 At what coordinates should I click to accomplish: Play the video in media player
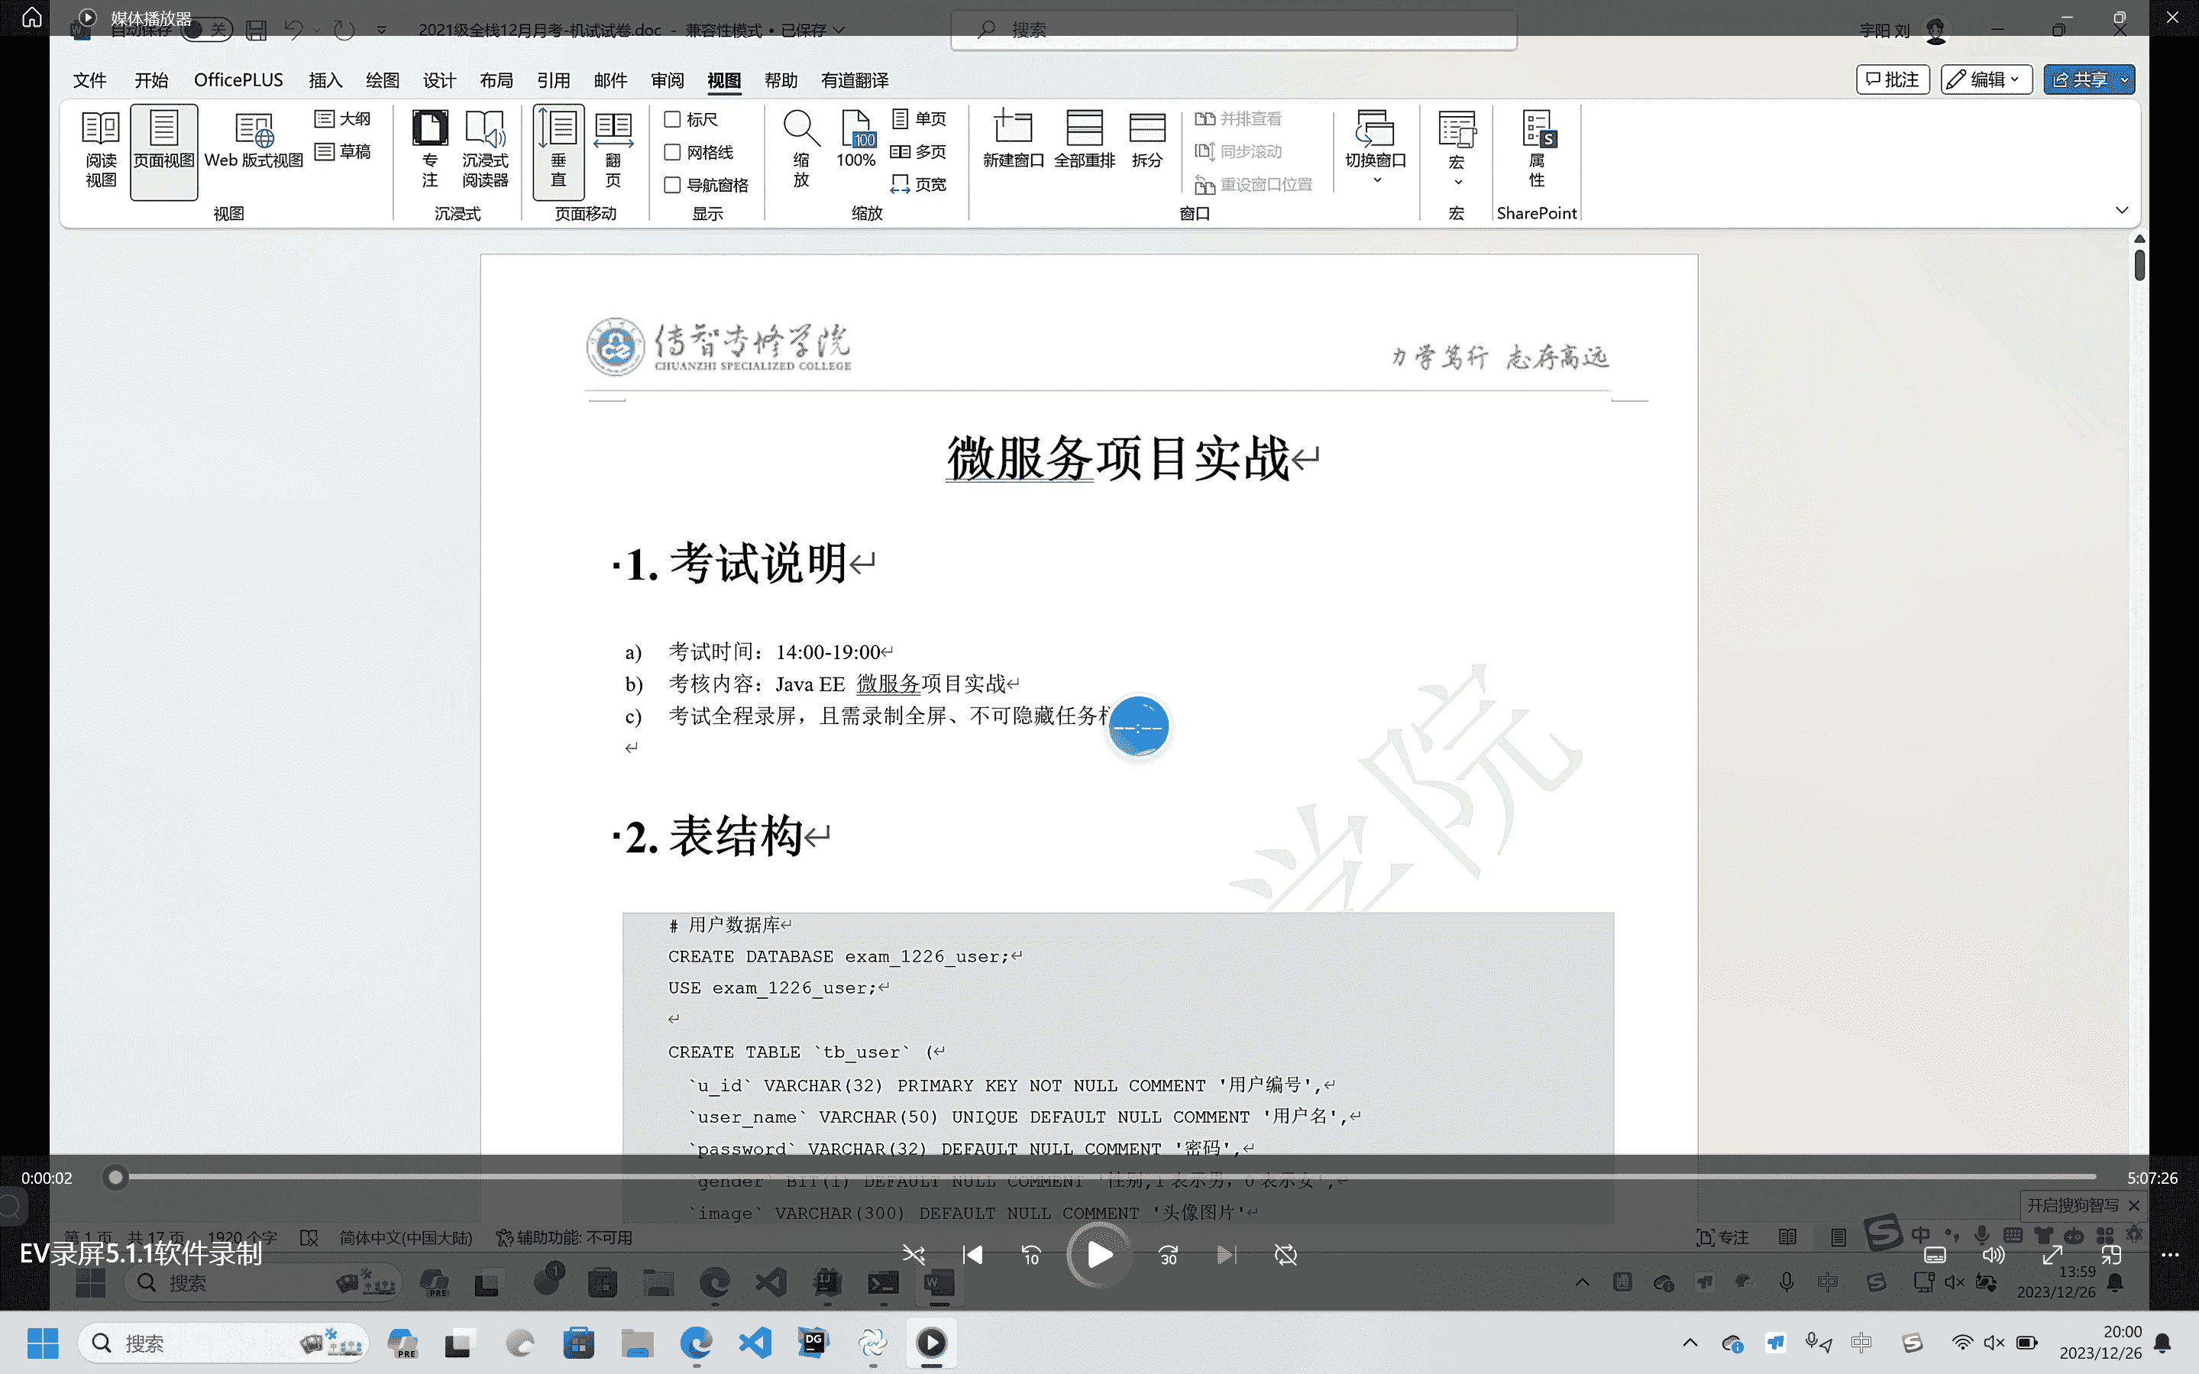[1100, 1255]
